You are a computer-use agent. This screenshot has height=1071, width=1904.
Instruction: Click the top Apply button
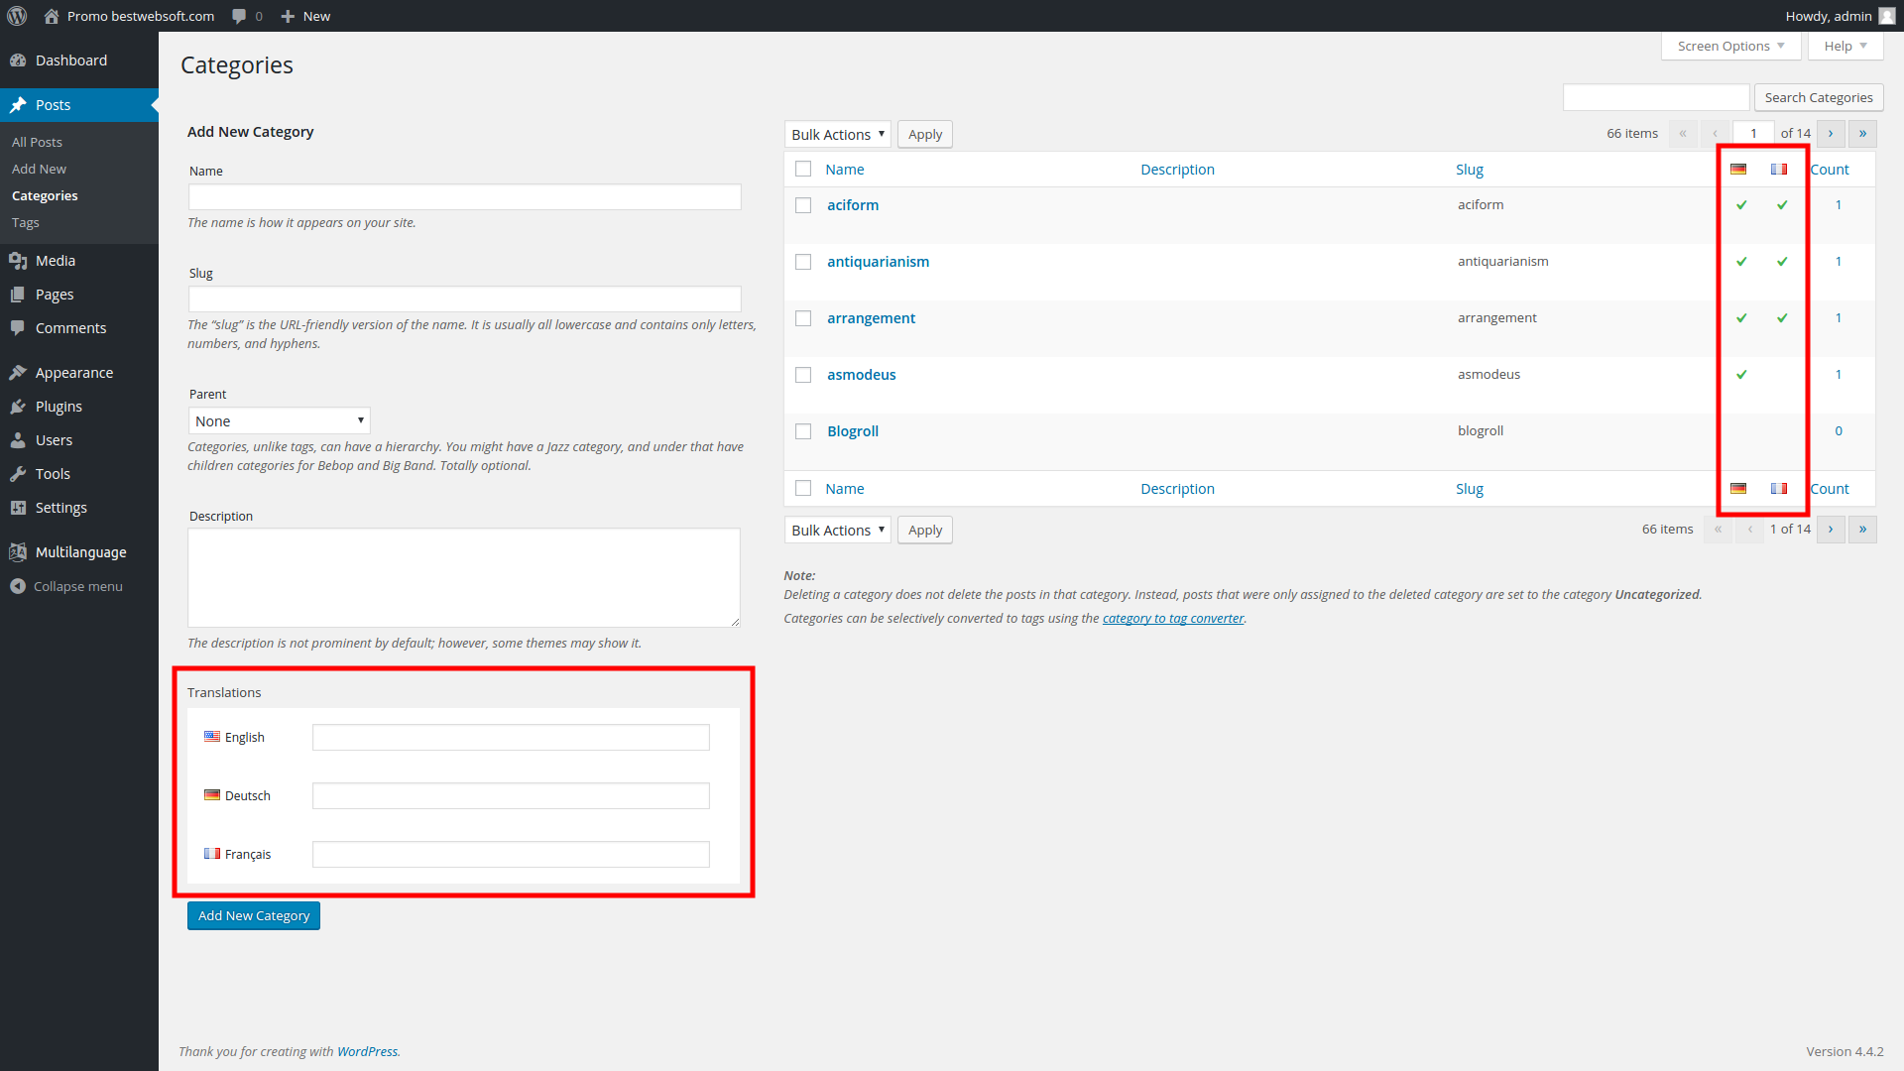pos(925,135)
